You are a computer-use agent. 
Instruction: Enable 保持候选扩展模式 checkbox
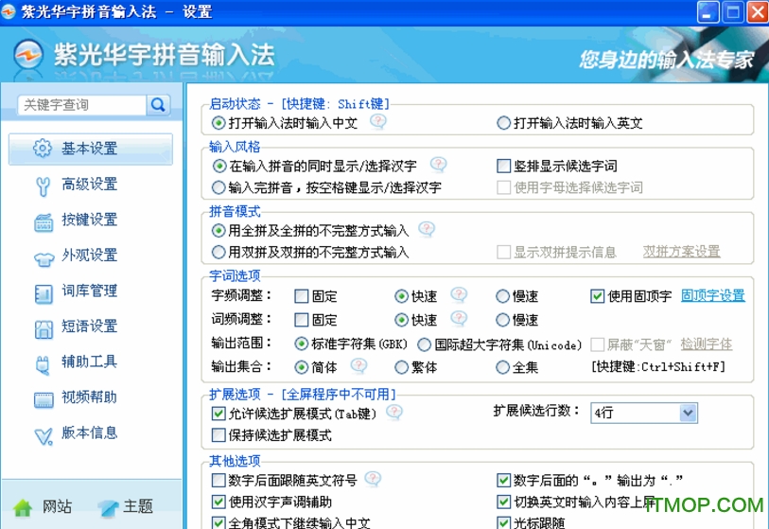tap(218, 435)
